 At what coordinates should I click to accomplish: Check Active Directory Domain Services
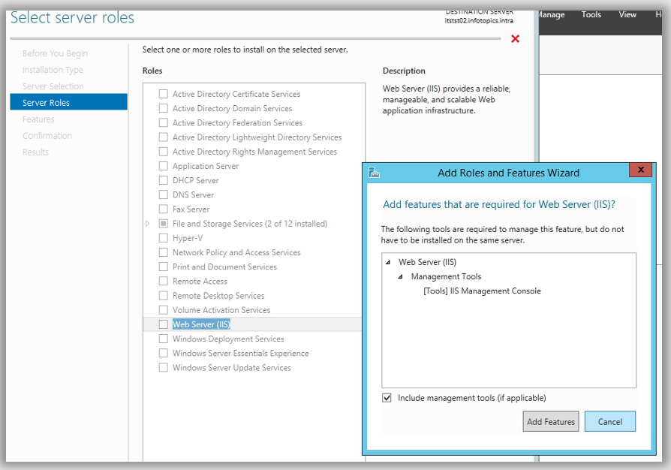click(163, 108)
